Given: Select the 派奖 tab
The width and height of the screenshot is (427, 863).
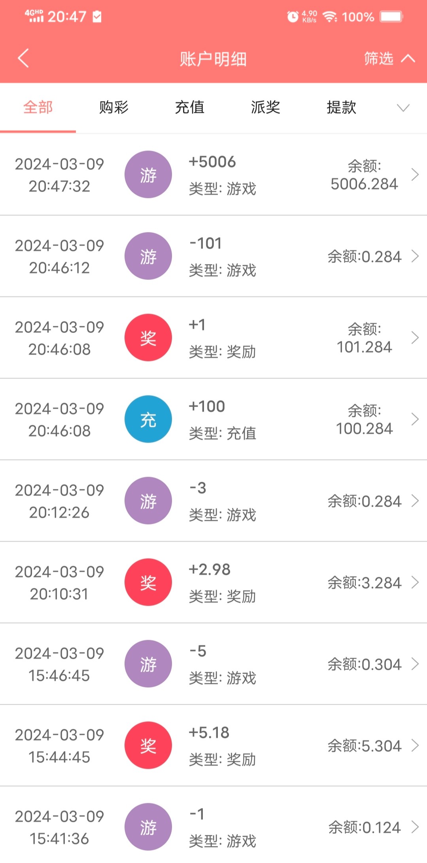Looking at the screenshot, I should (x=266, y=107).
